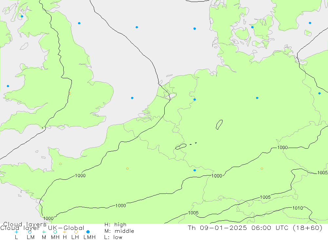Click the 'LMH' legend label
This screenshot has width=328, height=240.
[90, 237]
